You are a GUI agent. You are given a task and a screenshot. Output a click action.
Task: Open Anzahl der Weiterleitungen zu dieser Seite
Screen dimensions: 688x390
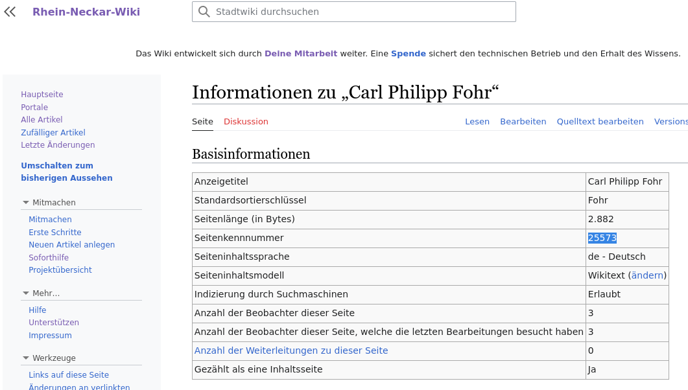pyautogui.click(x=291, y=351)
